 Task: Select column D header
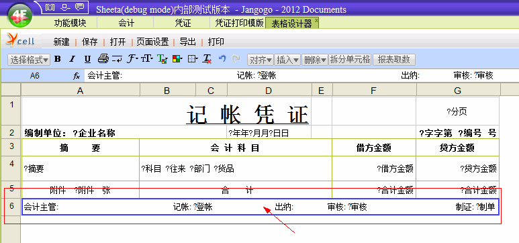click(x=269, y=90)
